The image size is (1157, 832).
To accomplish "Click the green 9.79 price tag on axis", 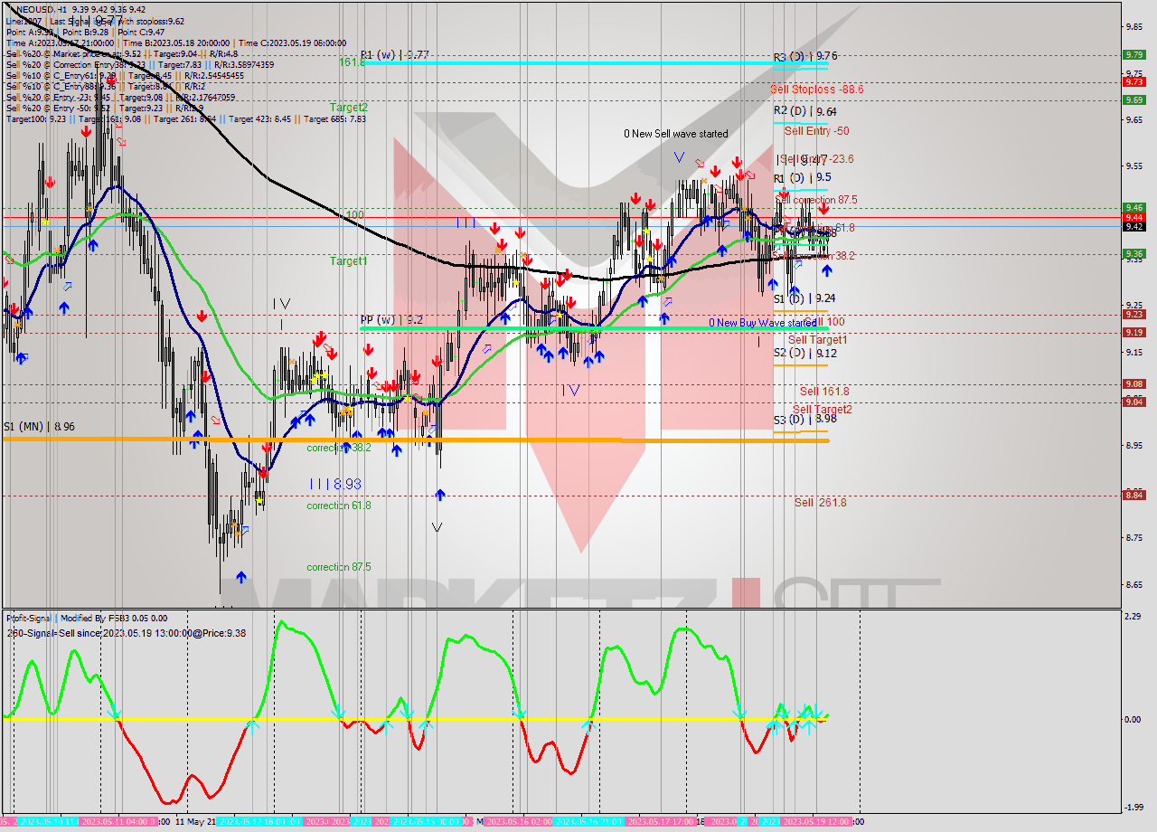I will point(1134,55).
